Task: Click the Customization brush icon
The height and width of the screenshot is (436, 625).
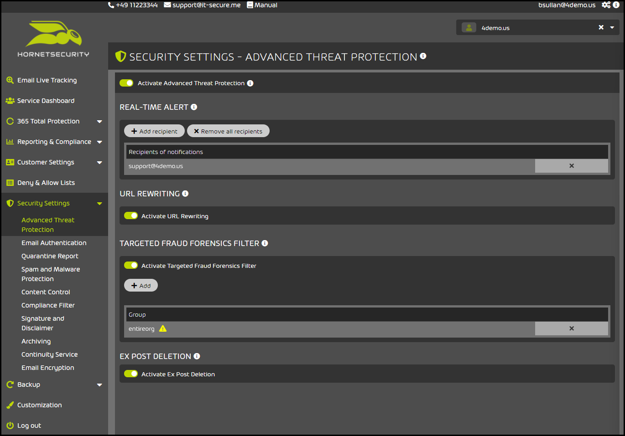Action: click(10, 405)
